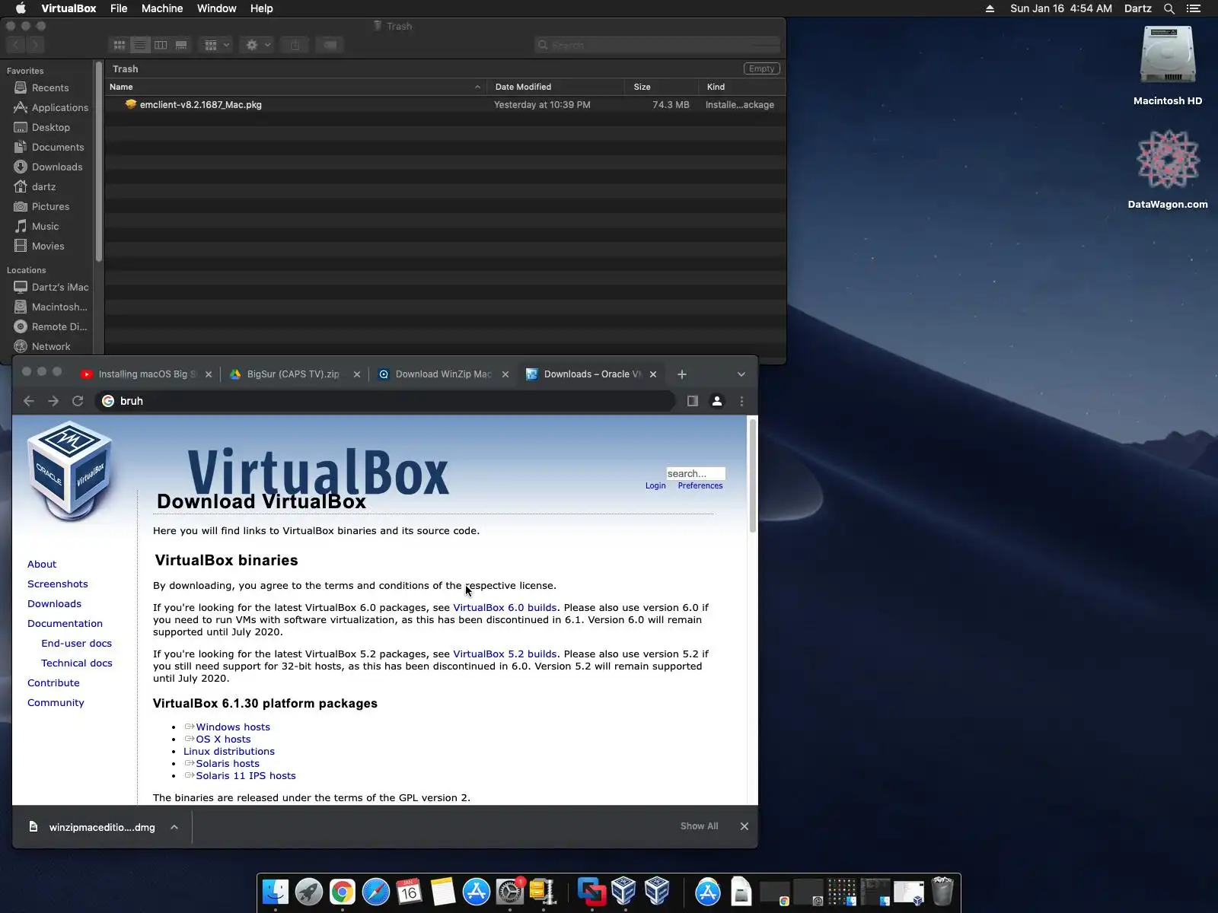The height and width of the screenshot is (913, 1218).
Task: Click the Chrome page vertical scrollbar
Action: [753, 476]
